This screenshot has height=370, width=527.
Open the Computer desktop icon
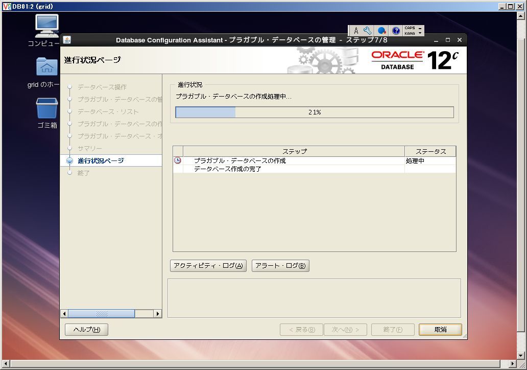tap(46, 26)
